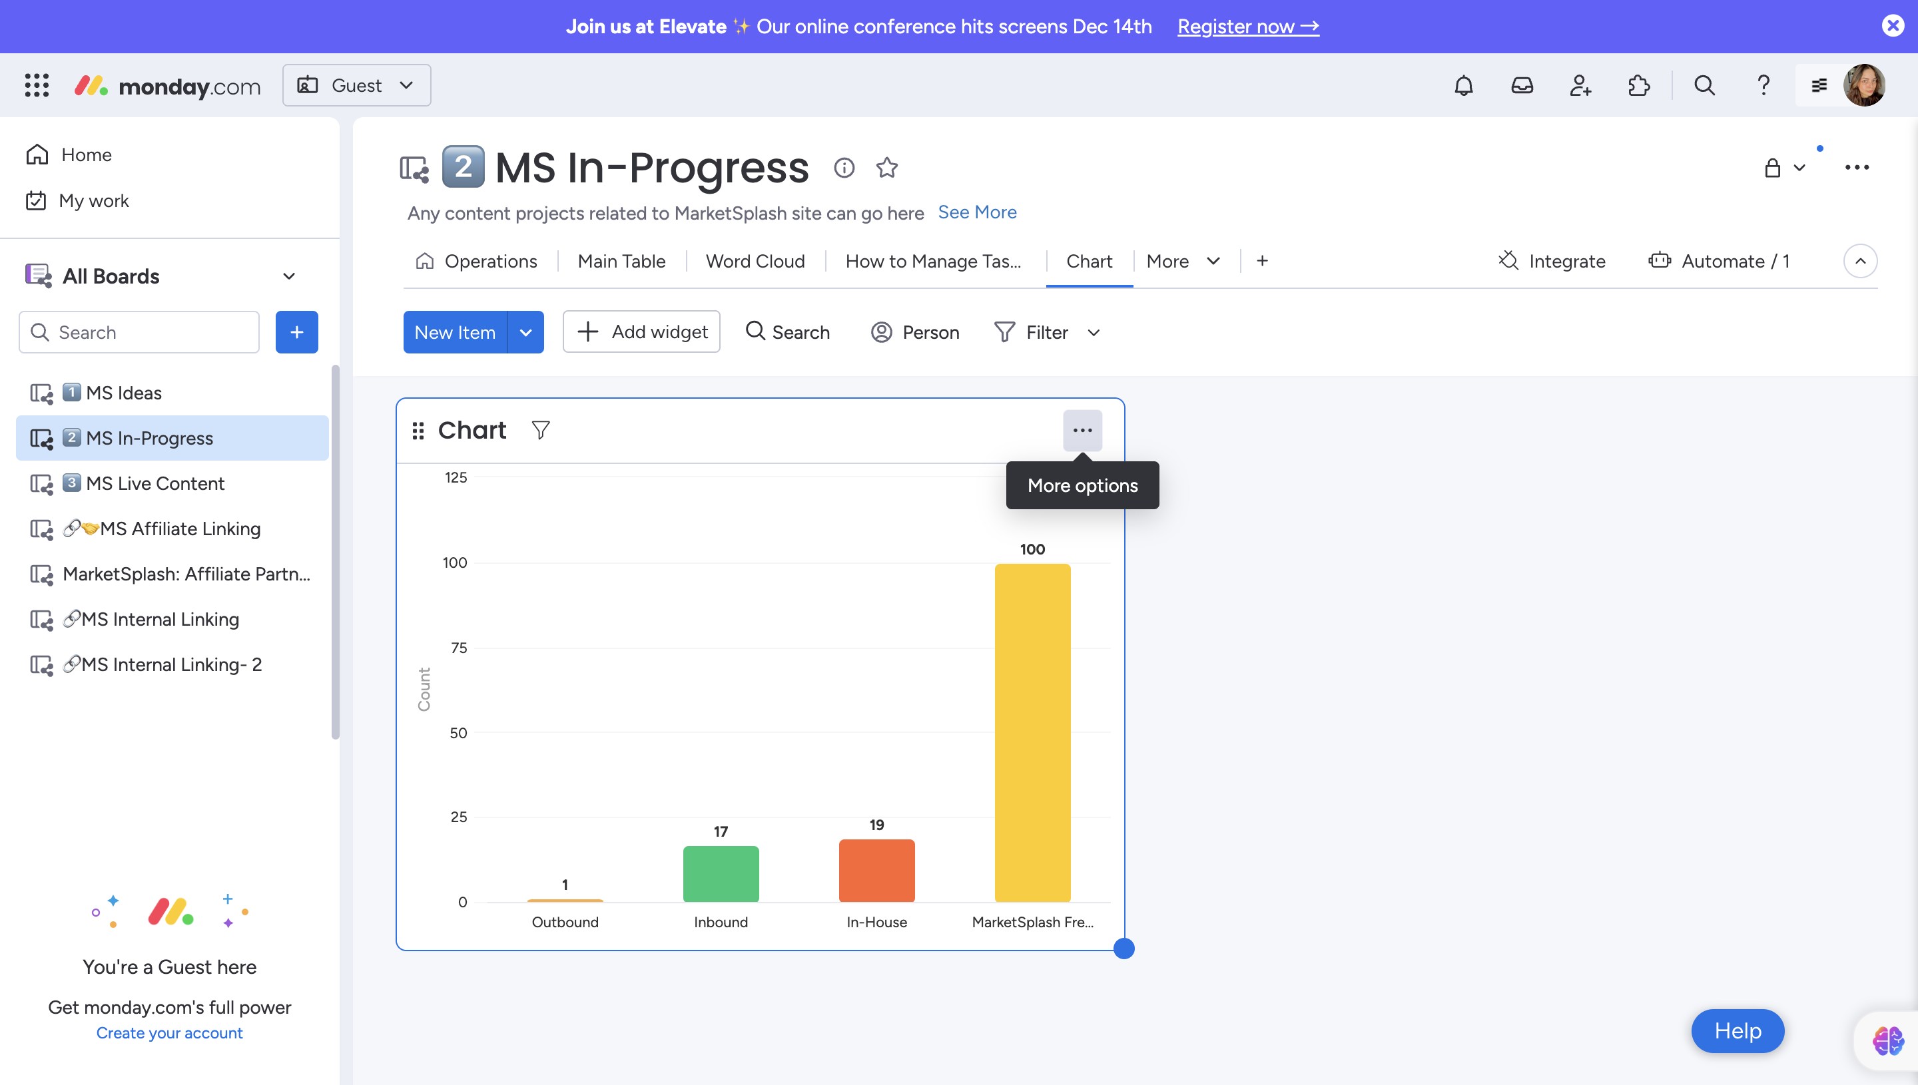This screenshot has width=1918, height=1085.
Task: Click See More in board description
Action: (977, 212)
